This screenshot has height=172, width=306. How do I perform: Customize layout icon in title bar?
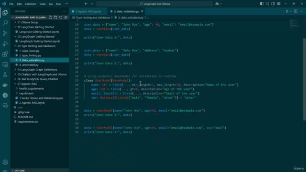tap(279, 4)
